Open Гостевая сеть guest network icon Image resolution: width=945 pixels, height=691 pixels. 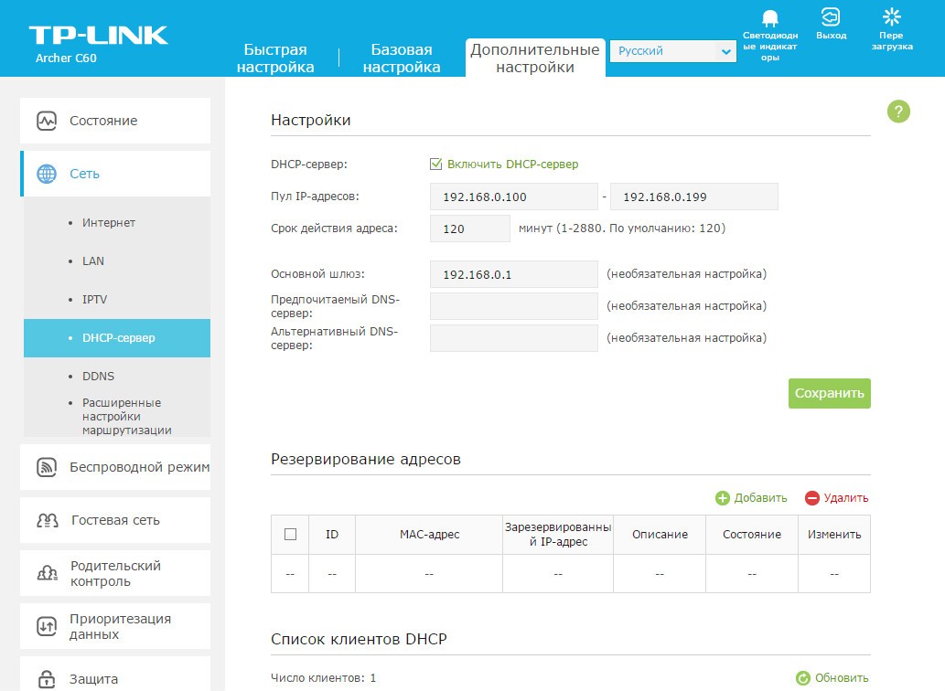[x=47, y=520]
